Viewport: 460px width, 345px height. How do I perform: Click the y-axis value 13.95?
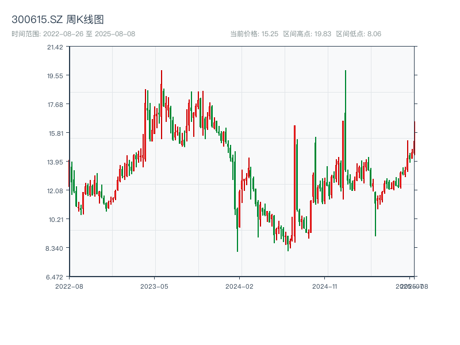(x=55, y=162)
